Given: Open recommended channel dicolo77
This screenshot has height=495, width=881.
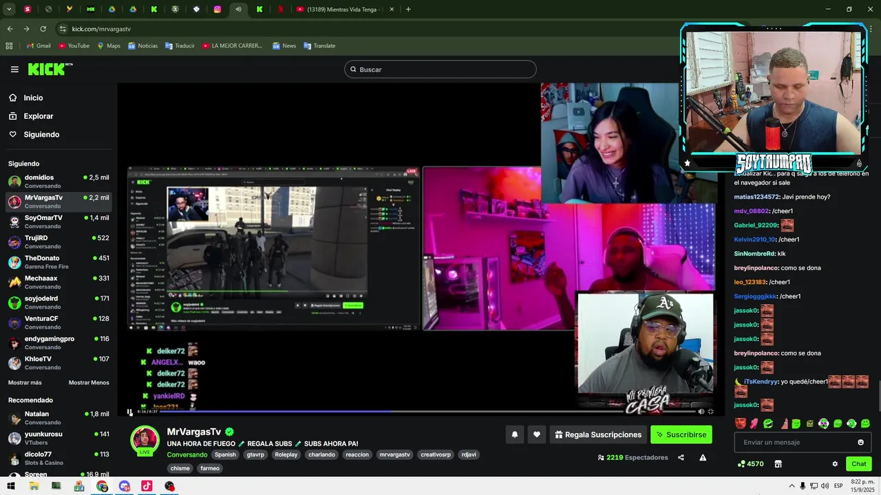Looking at the screenshot, I should (59, 458).
